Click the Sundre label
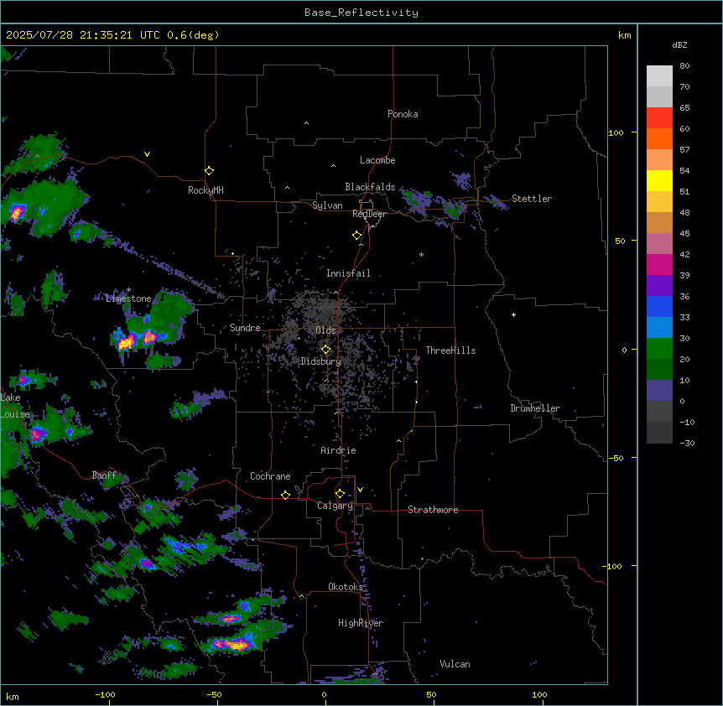The height and width of the screenshot is (706, 723). pyautogui.click(x=245, y=328)
